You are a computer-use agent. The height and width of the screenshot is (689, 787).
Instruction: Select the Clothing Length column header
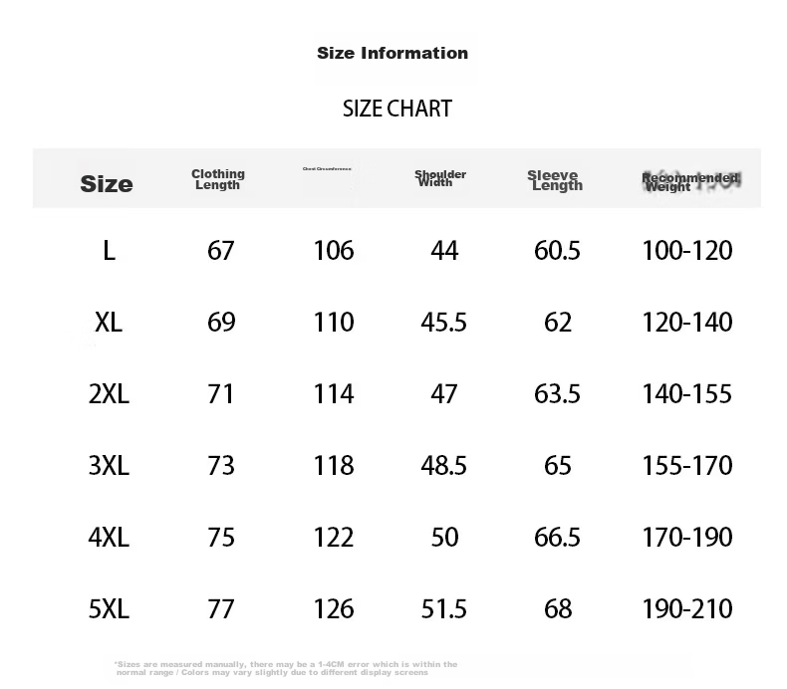pos(218,179)
